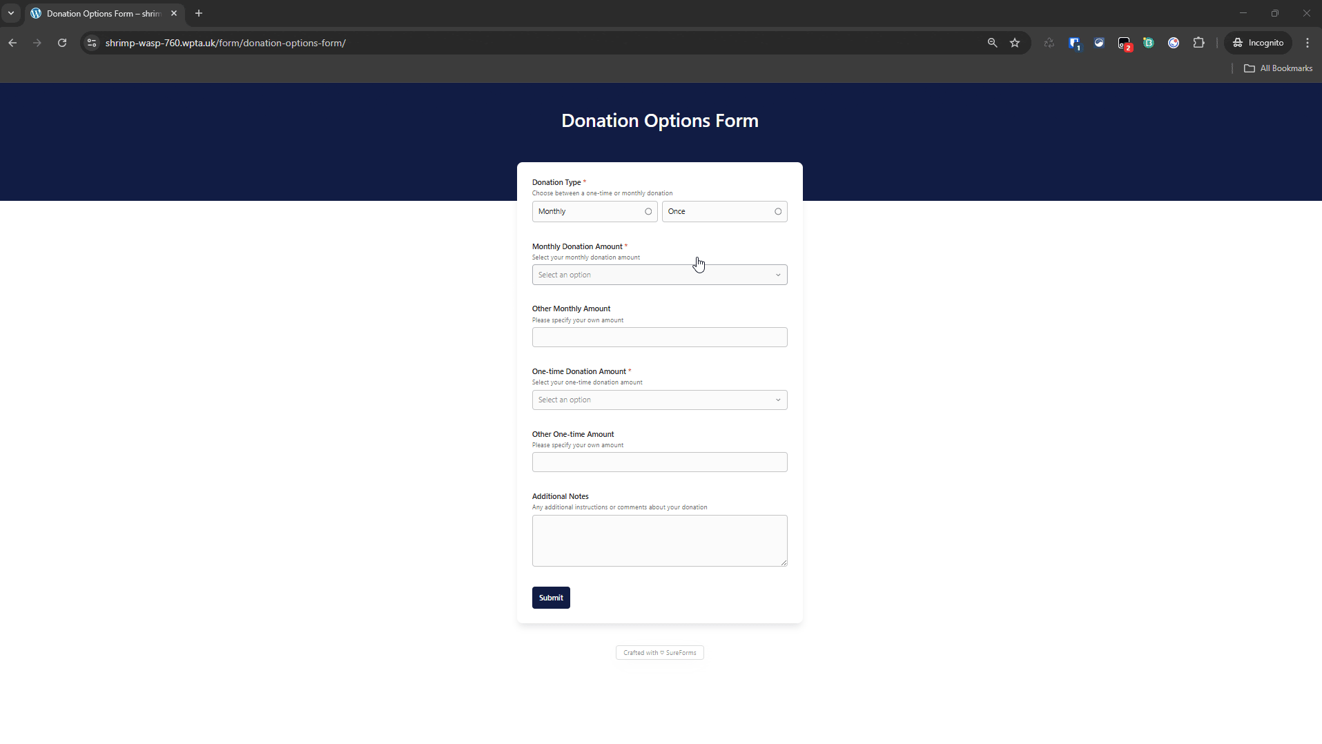
Task: Open the Crafted with SureForms link
Action: coord(659,652)
